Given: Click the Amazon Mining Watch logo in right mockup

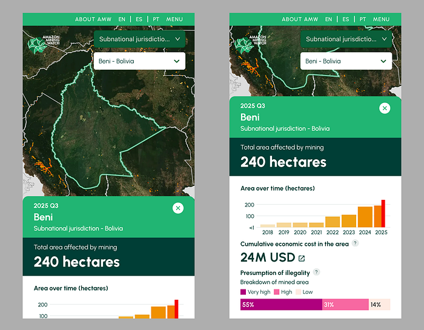Looking at the screenshot, I should tap(250, 44).
